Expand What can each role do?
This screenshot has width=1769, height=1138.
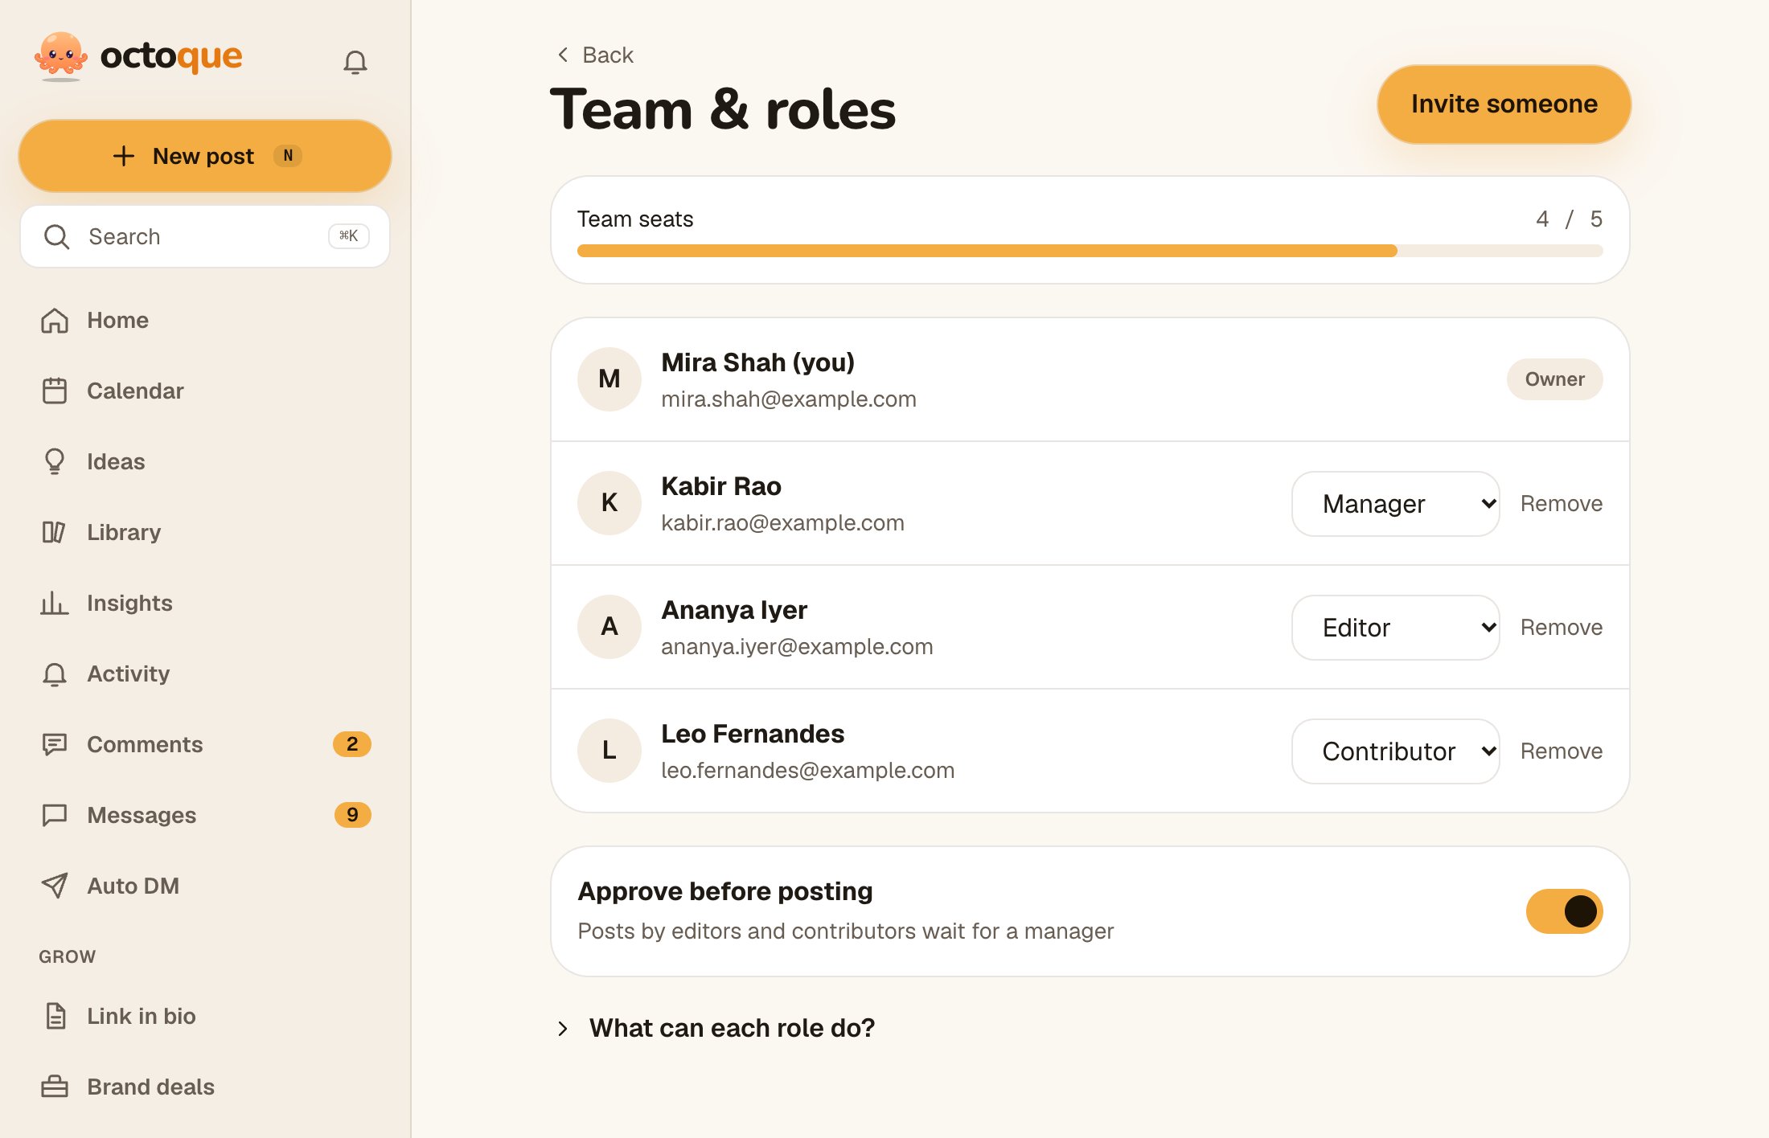[716, 1028]
